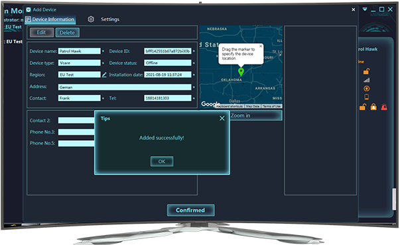Close the Tips dialog with X
The height and width of the screenshot is (245, 400).
222,118
